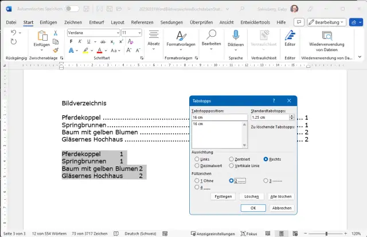This screenshot has height=237, width=367.
Task: Click the Tabstoppposition input field
Action: click(219, 117)
